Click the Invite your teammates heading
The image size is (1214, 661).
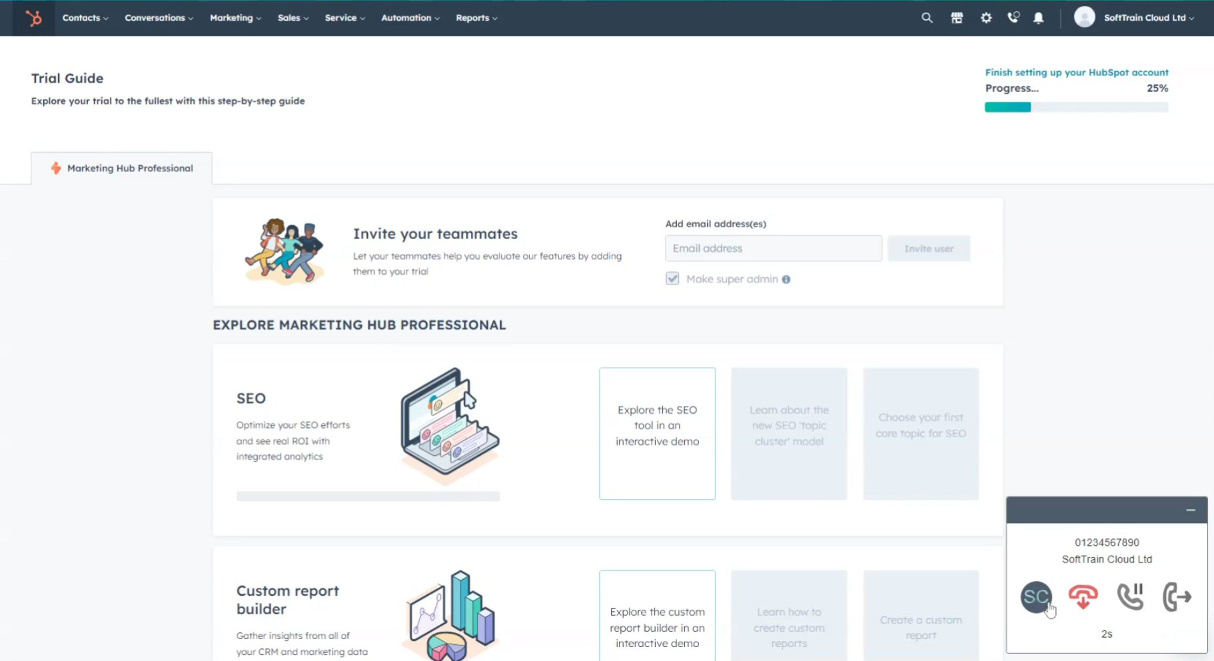point(435,234)
